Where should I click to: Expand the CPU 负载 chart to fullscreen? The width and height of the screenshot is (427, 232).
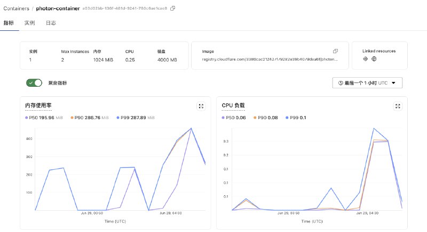[397, 106]
